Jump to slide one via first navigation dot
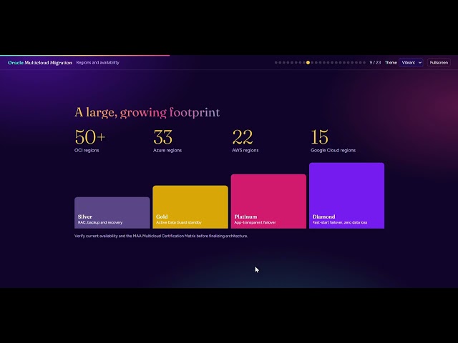The image size is (458, 343). (276, 62)
